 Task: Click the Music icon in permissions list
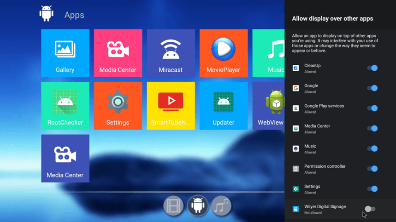coord(296,148)
